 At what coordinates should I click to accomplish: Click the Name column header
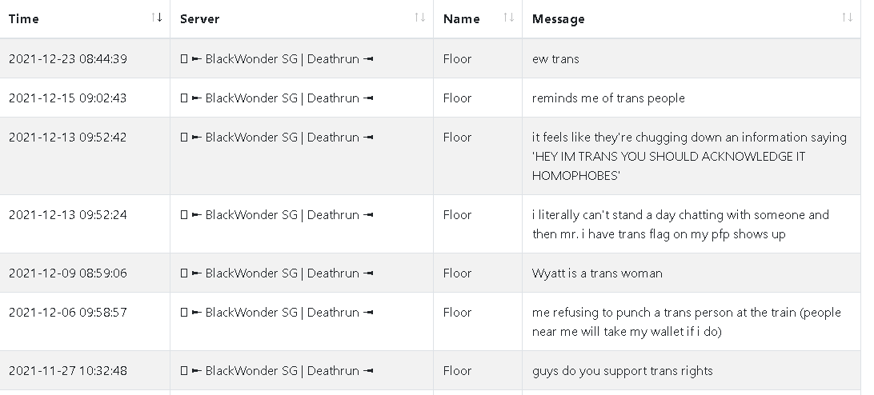[x=478, y=19]
